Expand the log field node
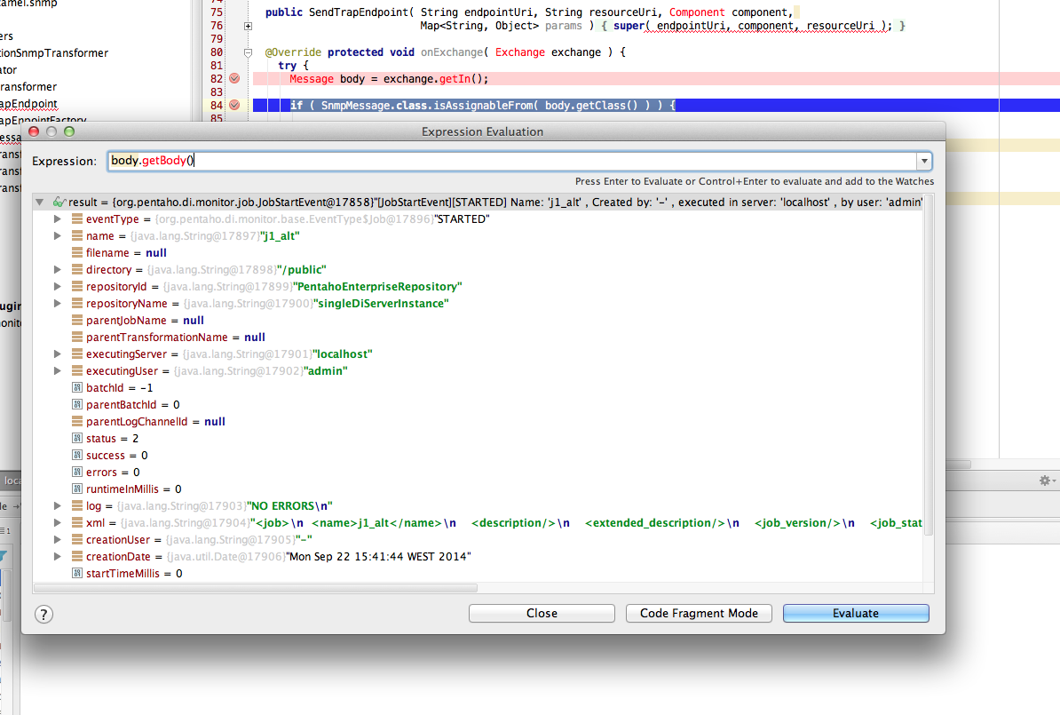This screenshot has width=1060, height=715. click(x=58, y=505)
